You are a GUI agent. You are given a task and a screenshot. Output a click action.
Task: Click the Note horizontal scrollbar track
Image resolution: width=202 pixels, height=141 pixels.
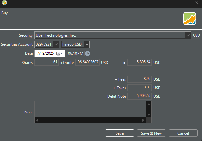click(x=90, y=120)
